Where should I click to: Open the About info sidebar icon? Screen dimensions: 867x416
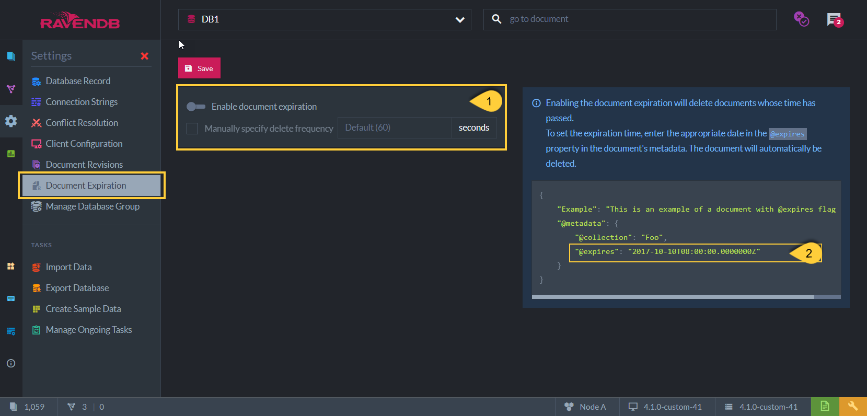[10, 363]
